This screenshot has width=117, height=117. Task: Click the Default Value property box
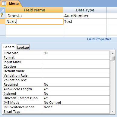[x=76, y=71]
